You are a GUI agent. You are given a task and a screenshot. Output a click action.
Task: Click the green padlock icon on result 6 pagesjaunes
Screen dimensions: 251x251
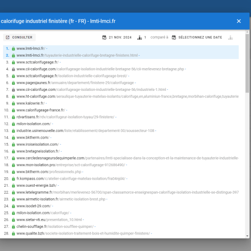[x=14, y=83]
